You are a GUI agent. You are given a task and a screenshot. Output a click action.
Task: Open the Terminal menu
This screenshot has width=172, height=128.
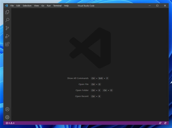(57, 6)
